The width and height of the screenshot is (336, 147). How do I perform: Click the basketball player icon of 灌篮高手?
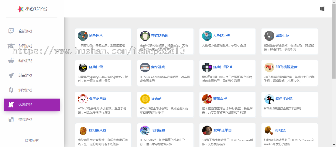pyautogui.click(x=207, y=99)
